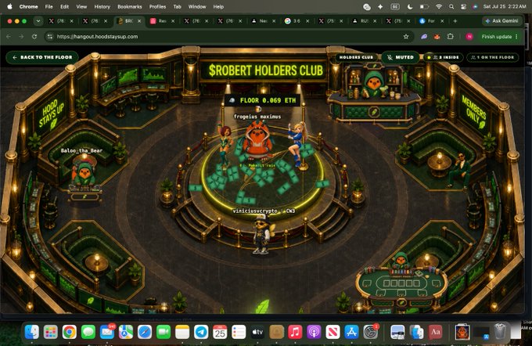Open the orange fox extension icon
Screen dimensions: 532x346
coord(437,37)
